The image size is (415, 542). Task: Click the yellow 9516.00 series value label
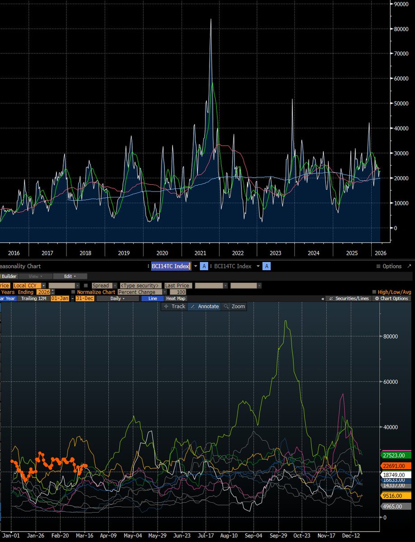(396, 495)
